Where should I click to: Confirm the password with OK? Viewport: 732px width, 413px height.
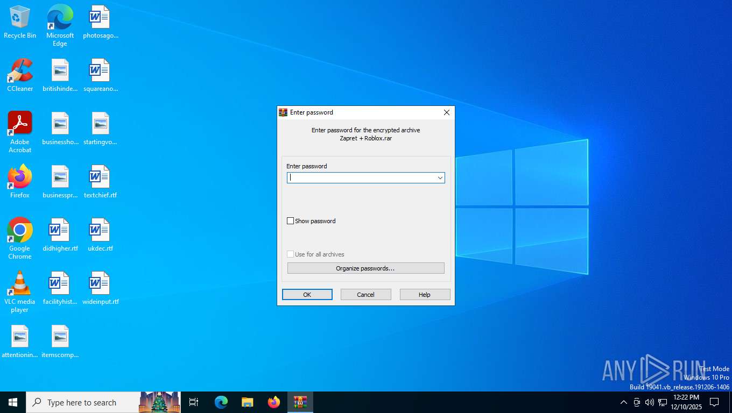(x=307, y=295)
